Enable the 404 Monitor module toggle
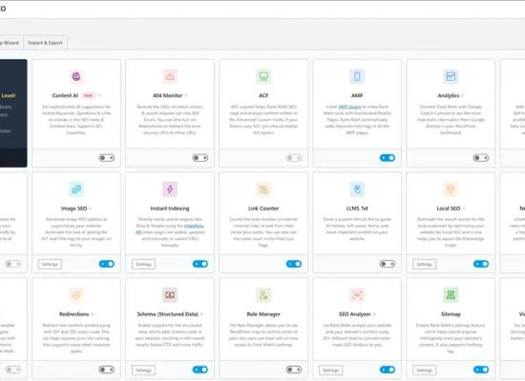Viewport: 525px width, 381px height. 200,158
